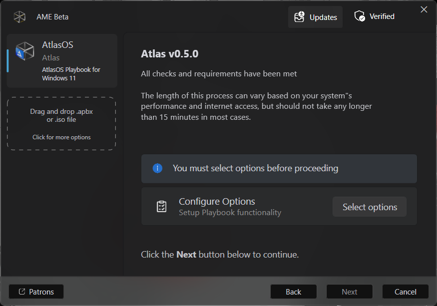Go Back to the previous step
Viewport: 437px width, 306px height.
(x=294, y=292)
